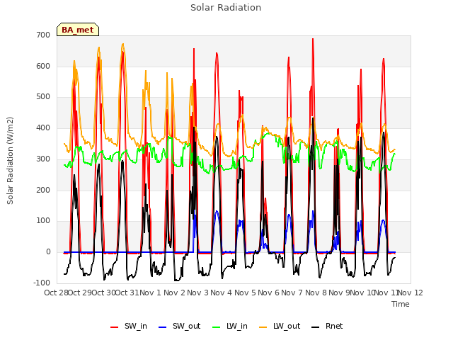This screenshot has width=453, height=340.
Task: Click the SW_out peak on Nov 4
Action: (217, 211)
